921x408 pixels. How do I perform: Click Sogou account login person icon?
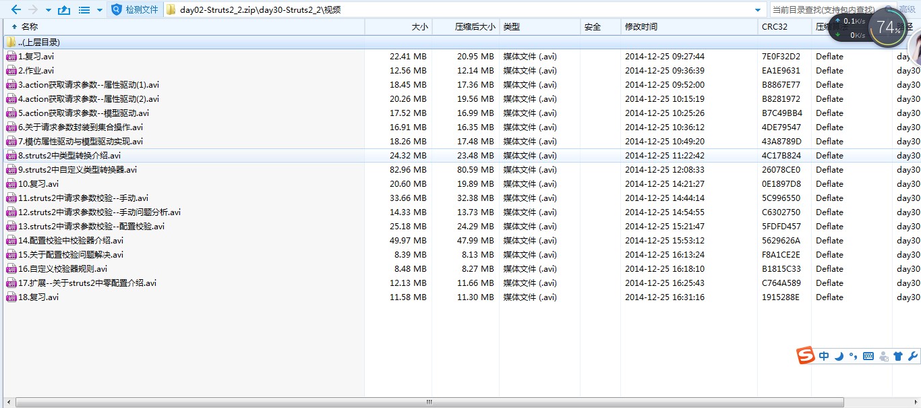(x=883, y=356)
